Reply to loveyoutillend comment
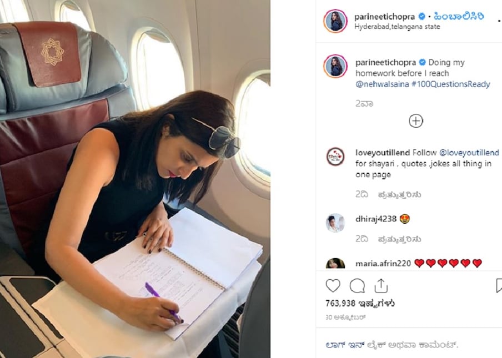This screenshot has width=502, height=358. (399, 194)
